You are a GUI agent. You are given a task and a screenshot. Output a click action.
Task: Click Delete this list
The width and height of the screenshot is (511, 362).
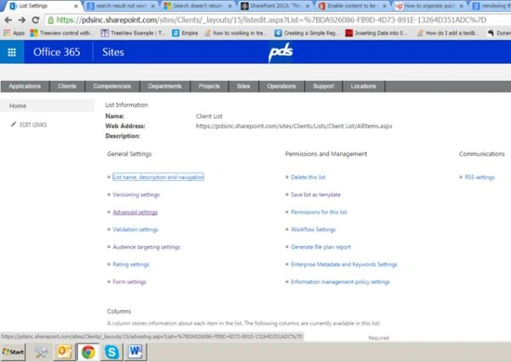coord(308,177)
